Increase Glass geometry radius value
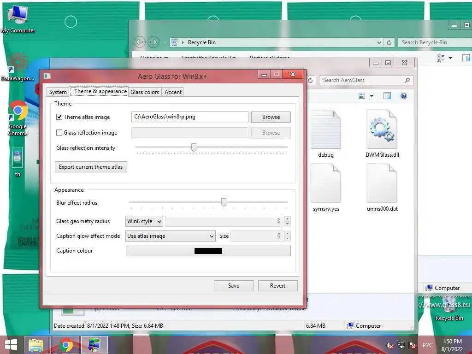This screenshot has width=472, height=354. pyautogui.click(x=288, y=219)
